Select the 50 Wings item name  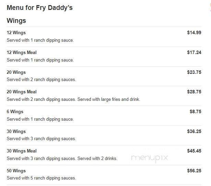point(16,171)
